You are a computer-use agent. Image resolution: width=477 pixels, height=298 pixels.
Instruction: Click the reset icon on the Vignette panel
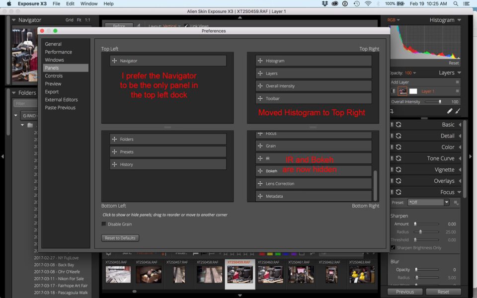click(398, 170)
